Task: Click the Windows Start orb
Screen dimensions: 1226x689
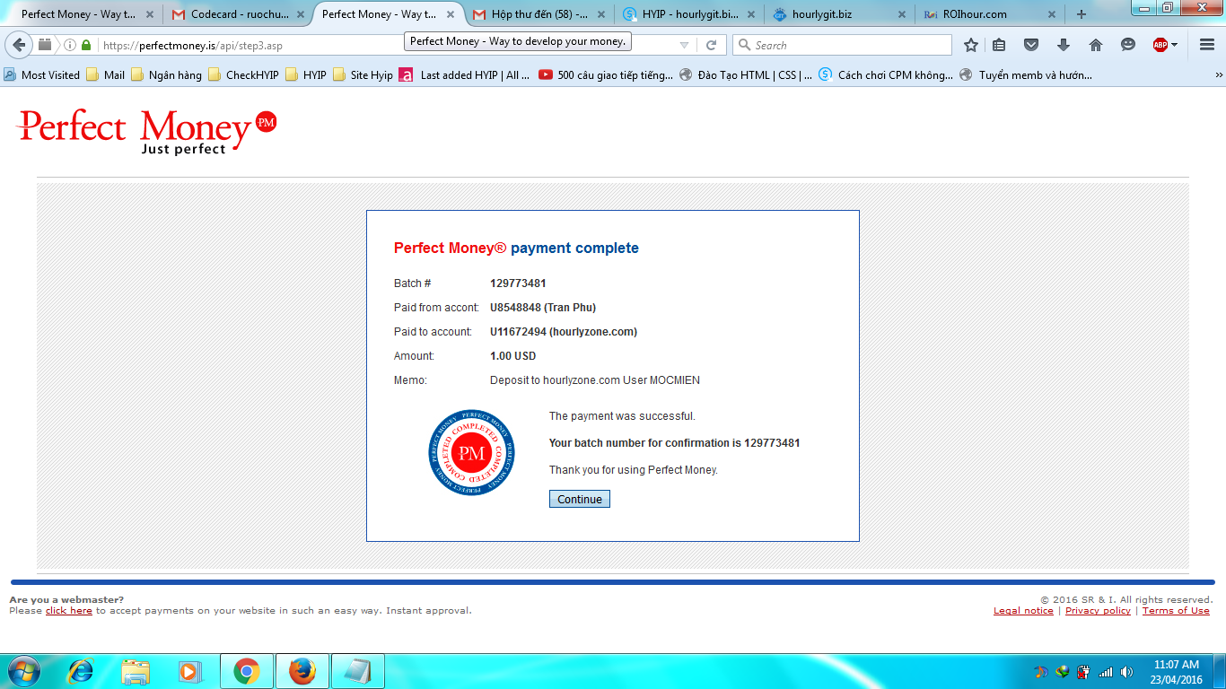Action: click(24, 671)
